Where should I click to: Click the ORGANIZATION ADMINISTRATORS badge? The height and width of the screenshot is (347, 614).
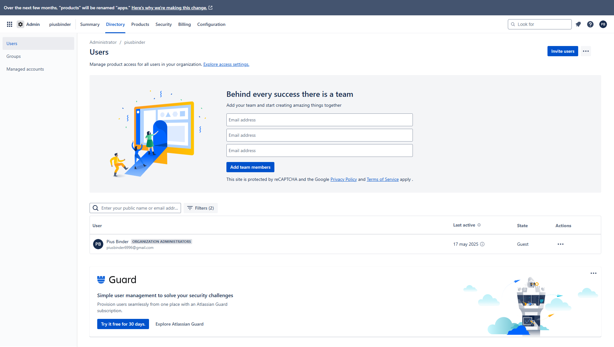pos(161,242)
